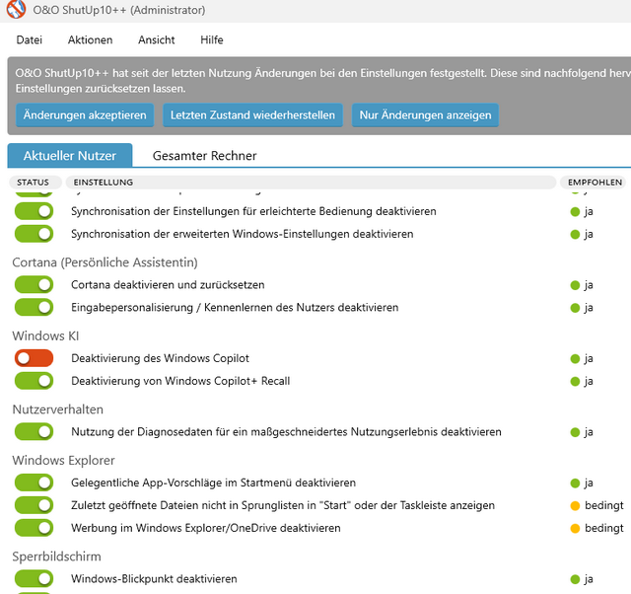Toggle Deaktivierung von Windows Copilot+ Recall switch

coord(34,381)
